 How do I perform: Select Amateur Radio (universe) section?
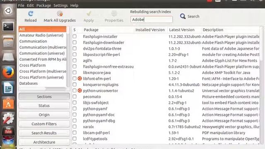pyautogui.click(x=42, y=35)
